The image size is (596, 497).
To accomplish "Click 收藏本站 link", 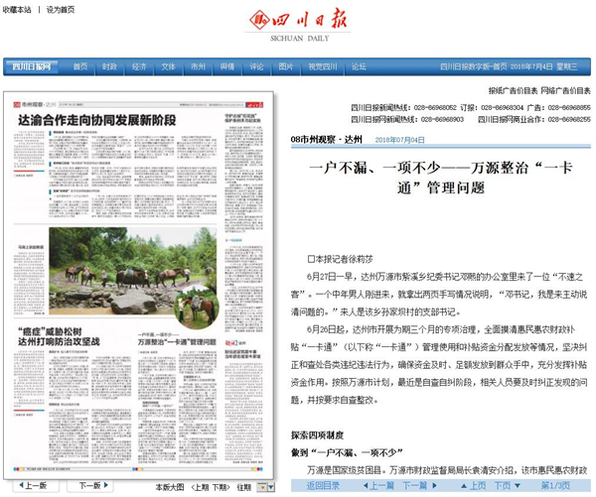I will [17, 10].
